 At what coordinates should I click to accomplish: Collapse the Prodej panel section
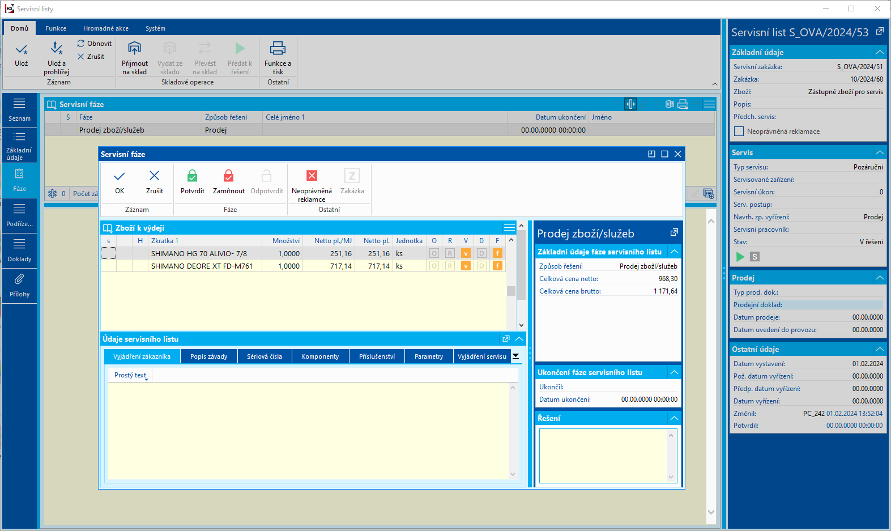pos(880,278)
